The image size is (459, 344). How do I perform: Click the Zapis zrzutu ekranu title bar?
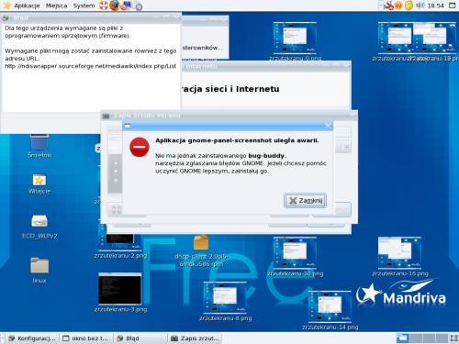[x=229, y=116]
